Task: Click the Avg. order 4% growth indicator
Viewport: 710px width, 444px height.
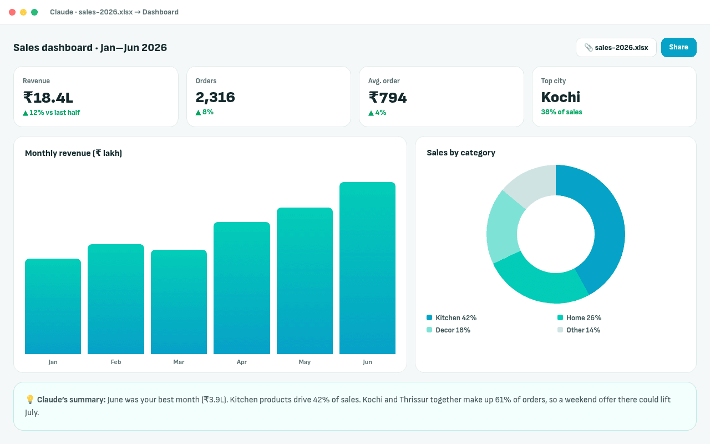Action: [x=377, y=113]
